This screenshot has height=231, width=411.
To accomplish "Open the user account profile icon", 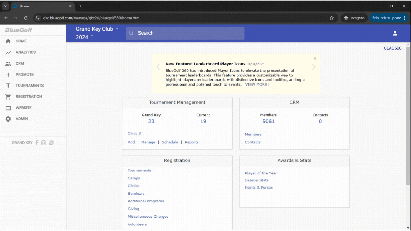I will pyautogui.click(x=395, y=33).
